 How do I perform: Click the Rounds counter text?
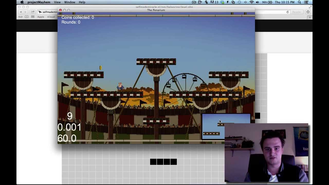(71, 22)
